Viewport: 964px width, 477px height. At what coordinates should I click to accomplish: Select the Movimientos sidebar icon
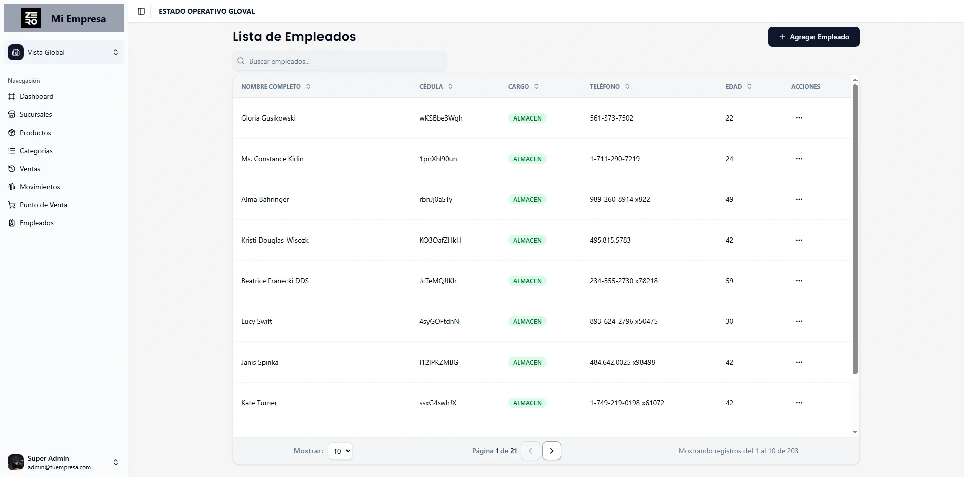click(x=11, y=187)
